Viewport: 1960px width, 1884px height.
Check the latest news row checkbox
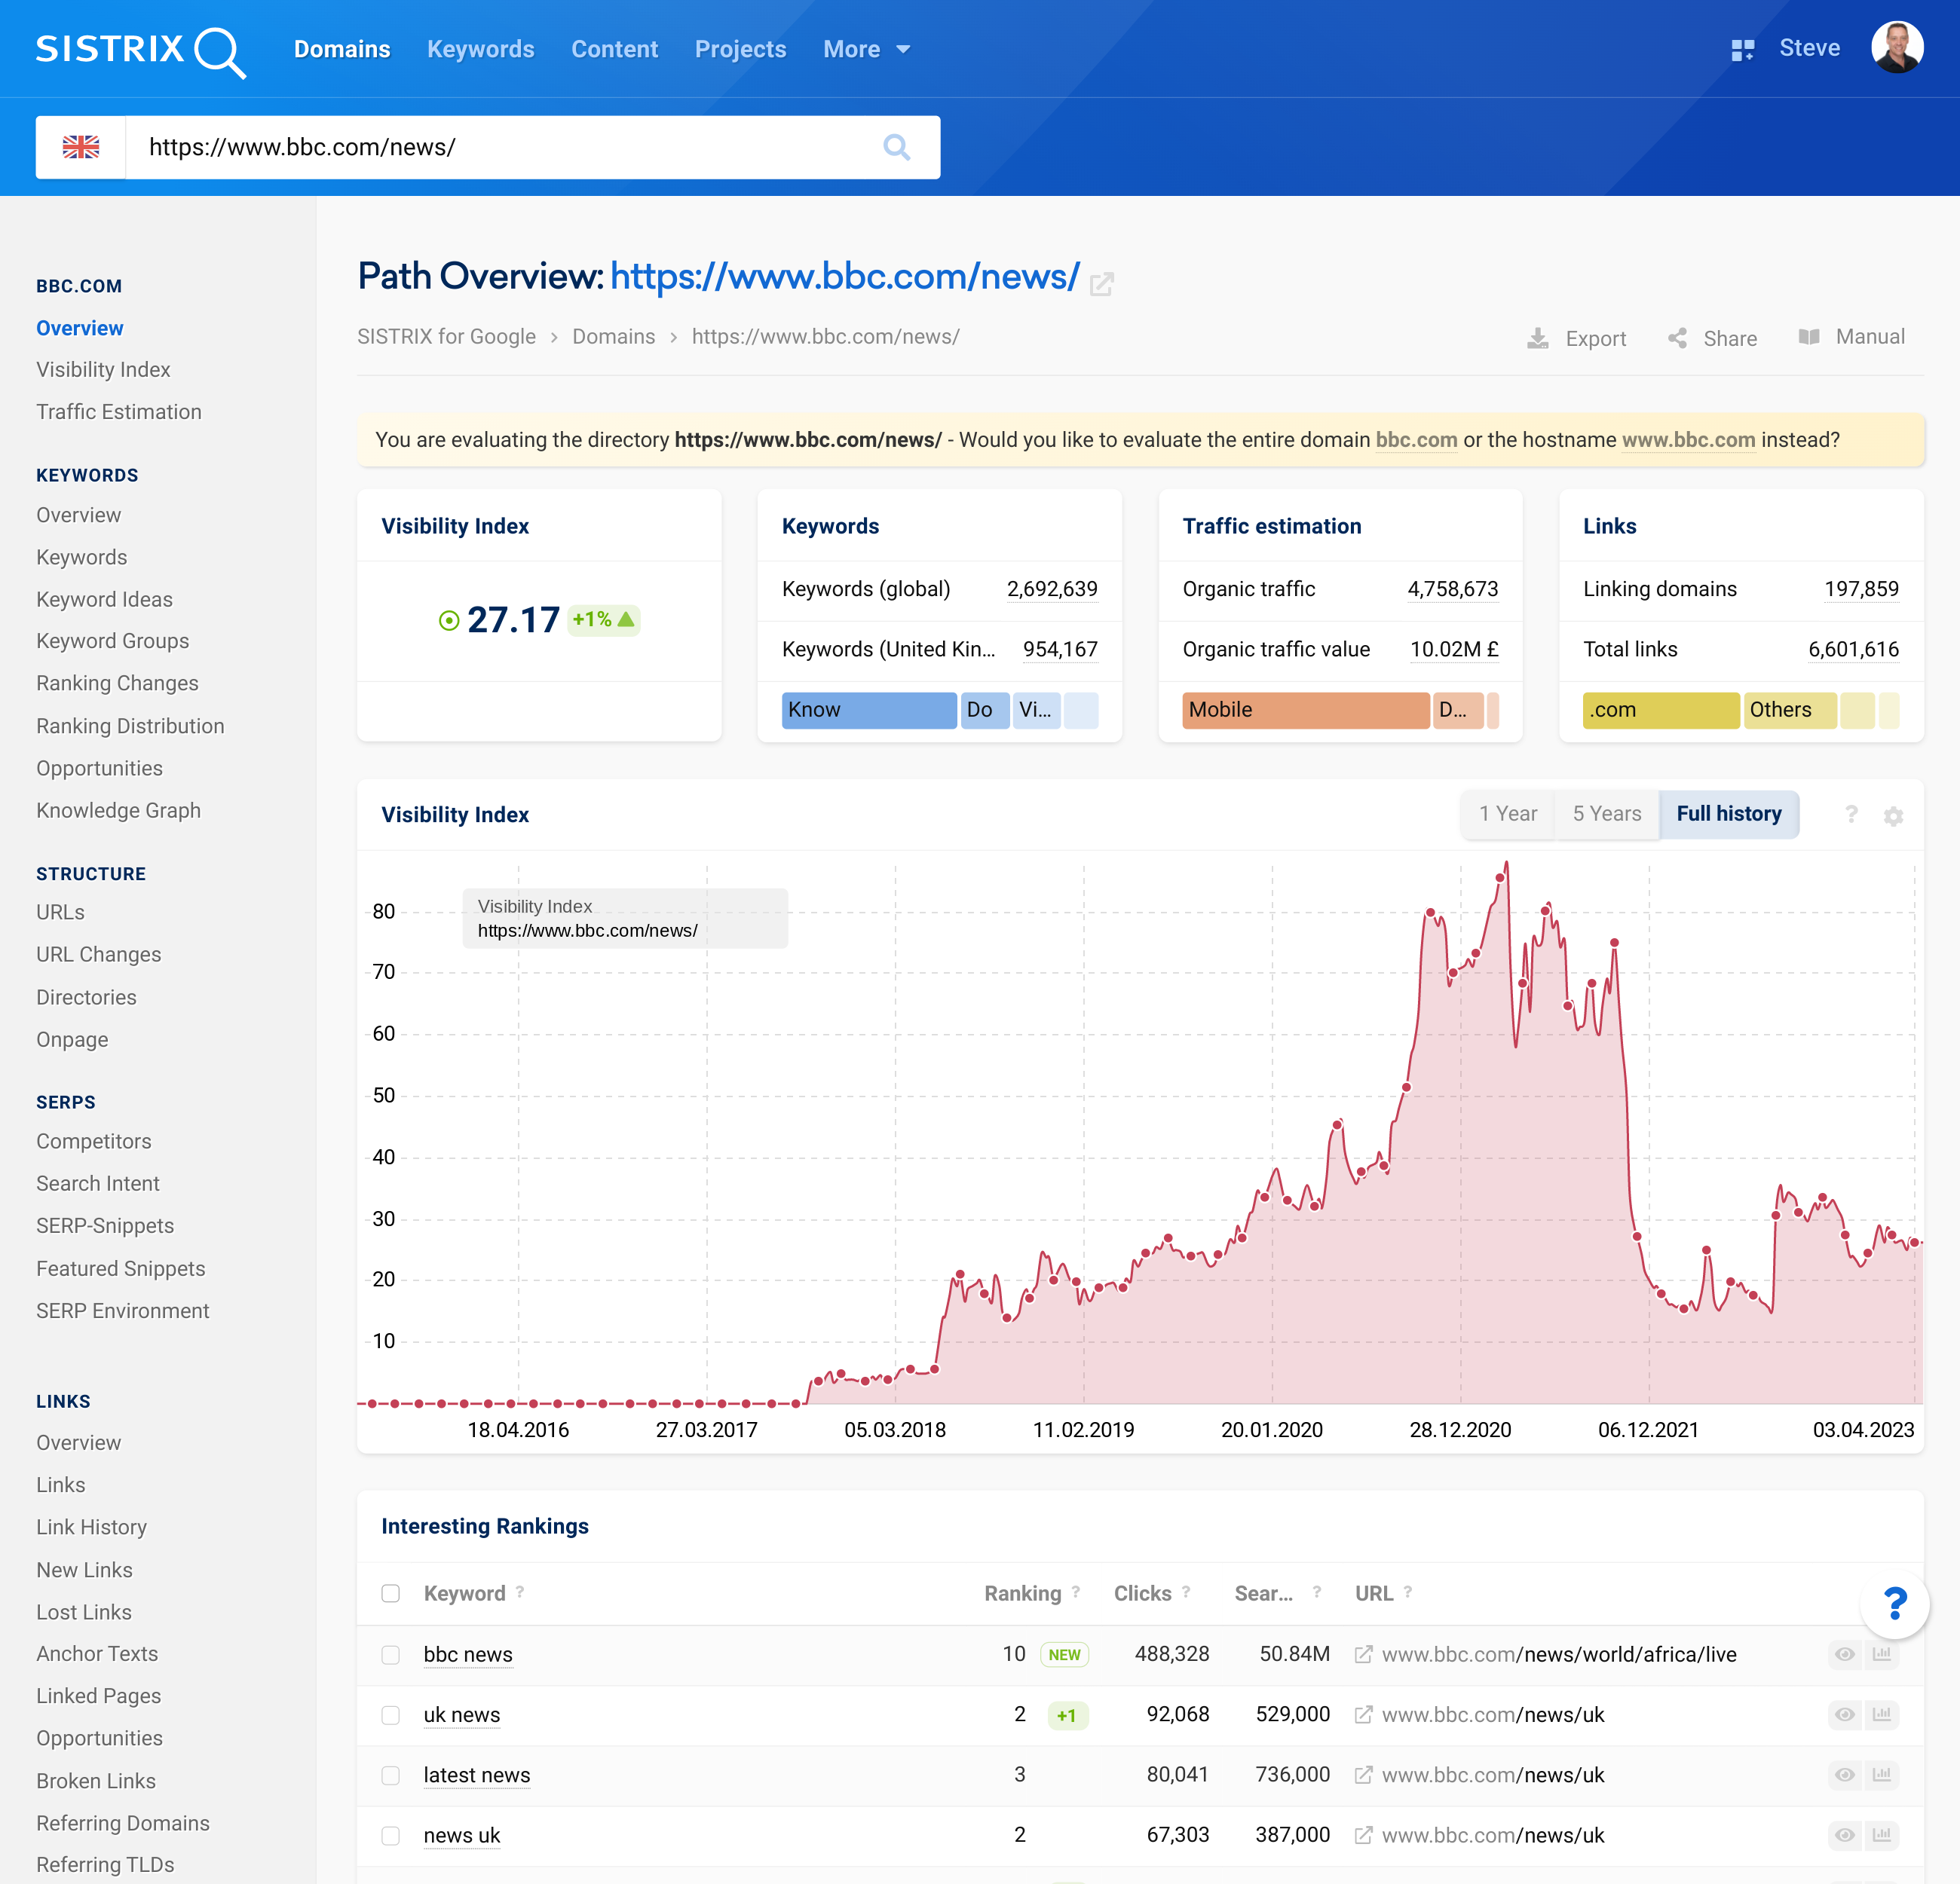390,1775
